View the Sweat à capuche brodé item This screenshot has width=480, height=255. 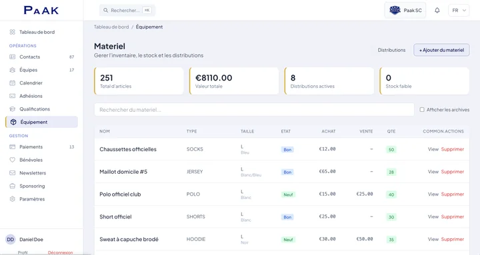(433, 239)
